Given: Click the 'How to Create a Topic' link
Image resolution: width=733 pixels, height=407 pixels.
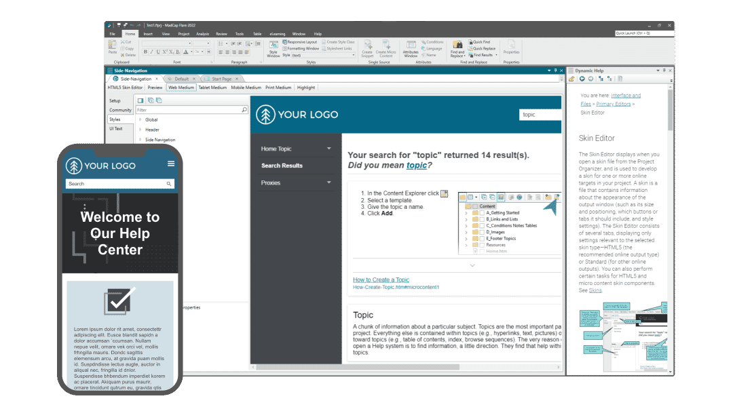Looking at the screenshot, I should click(381, 279).
